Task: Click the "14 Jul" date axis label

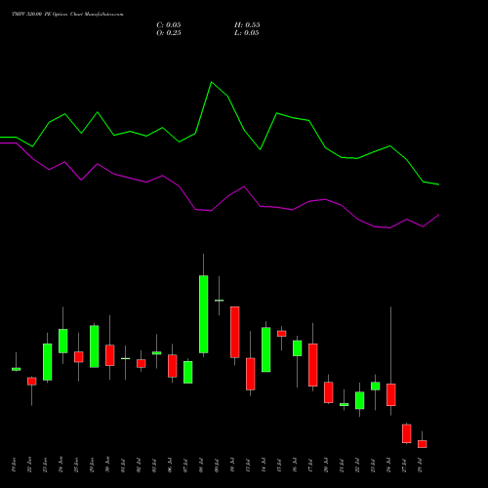Action: point(264,466)
